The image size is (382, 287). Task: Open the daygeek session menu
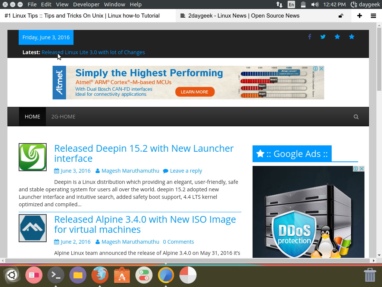coord(365,4)
